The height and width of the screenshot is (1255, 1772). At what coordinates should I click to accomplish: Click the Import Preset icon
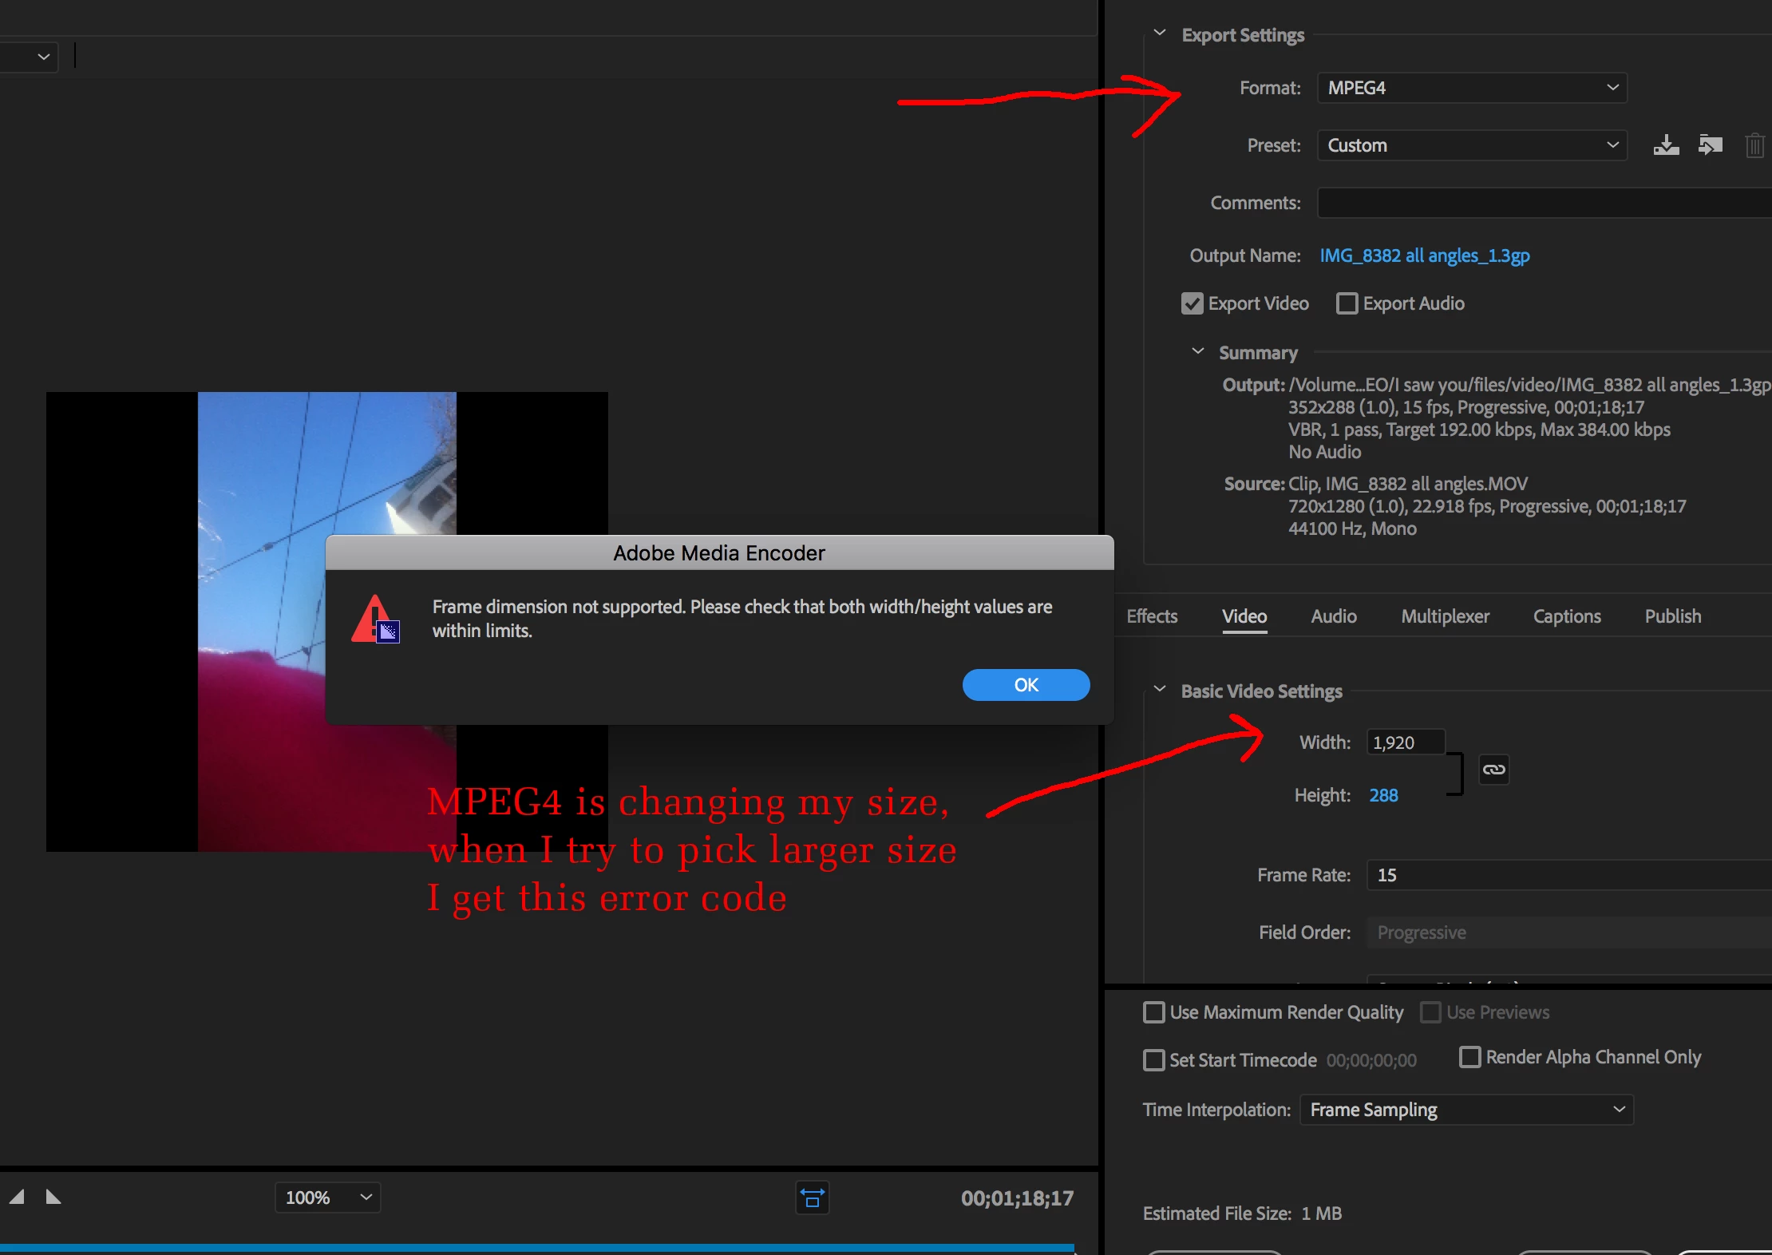pos(1710,145)
